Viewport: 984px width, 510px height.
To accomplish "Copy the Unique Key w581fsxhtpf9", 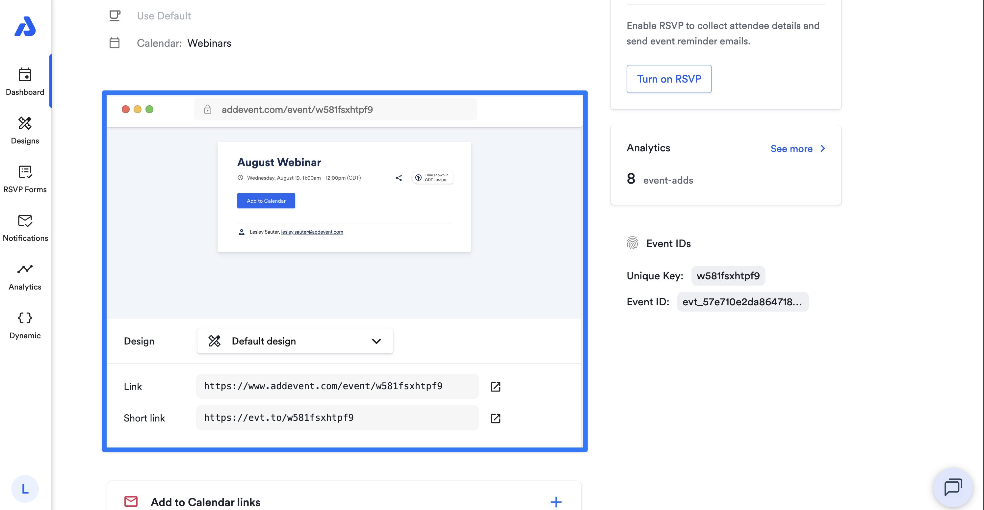I will [728, 275].
